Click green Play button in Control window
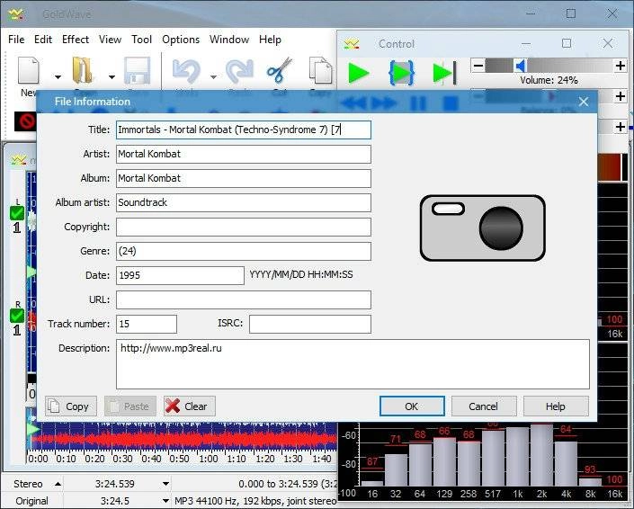 (x=358, y=73)
